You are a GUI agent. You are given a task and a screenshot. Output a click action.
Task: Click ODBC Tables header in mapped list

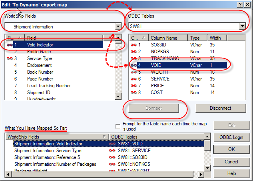point(157,137)
